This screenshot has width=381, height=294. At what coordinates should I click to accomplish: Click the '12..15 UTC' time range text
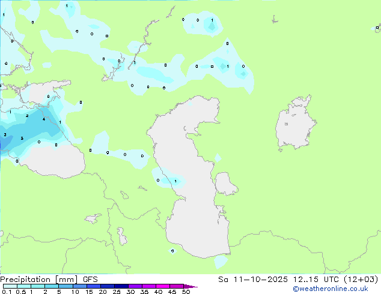tap(315, 280)
